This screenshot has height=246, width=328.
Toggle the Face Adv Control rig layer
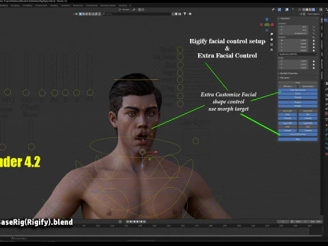(297, 90)
